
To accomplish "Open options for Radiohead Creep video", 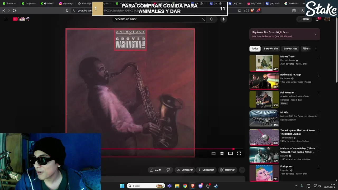I will click(319, 75).
